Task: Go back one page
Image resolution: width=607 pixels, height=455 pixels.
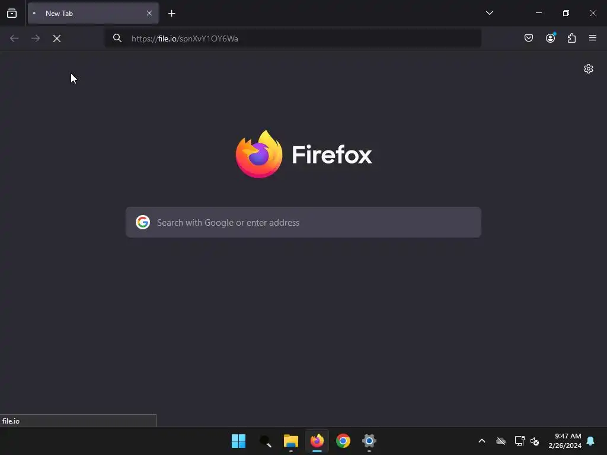Action: pos(14,39)
